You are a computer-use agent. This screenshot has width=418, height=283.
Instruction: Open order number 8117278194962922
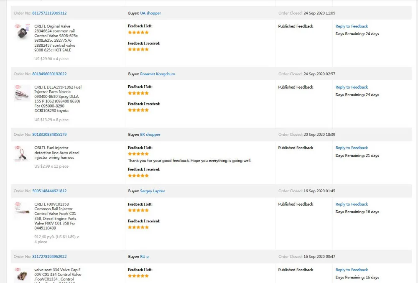pos(49,257)
